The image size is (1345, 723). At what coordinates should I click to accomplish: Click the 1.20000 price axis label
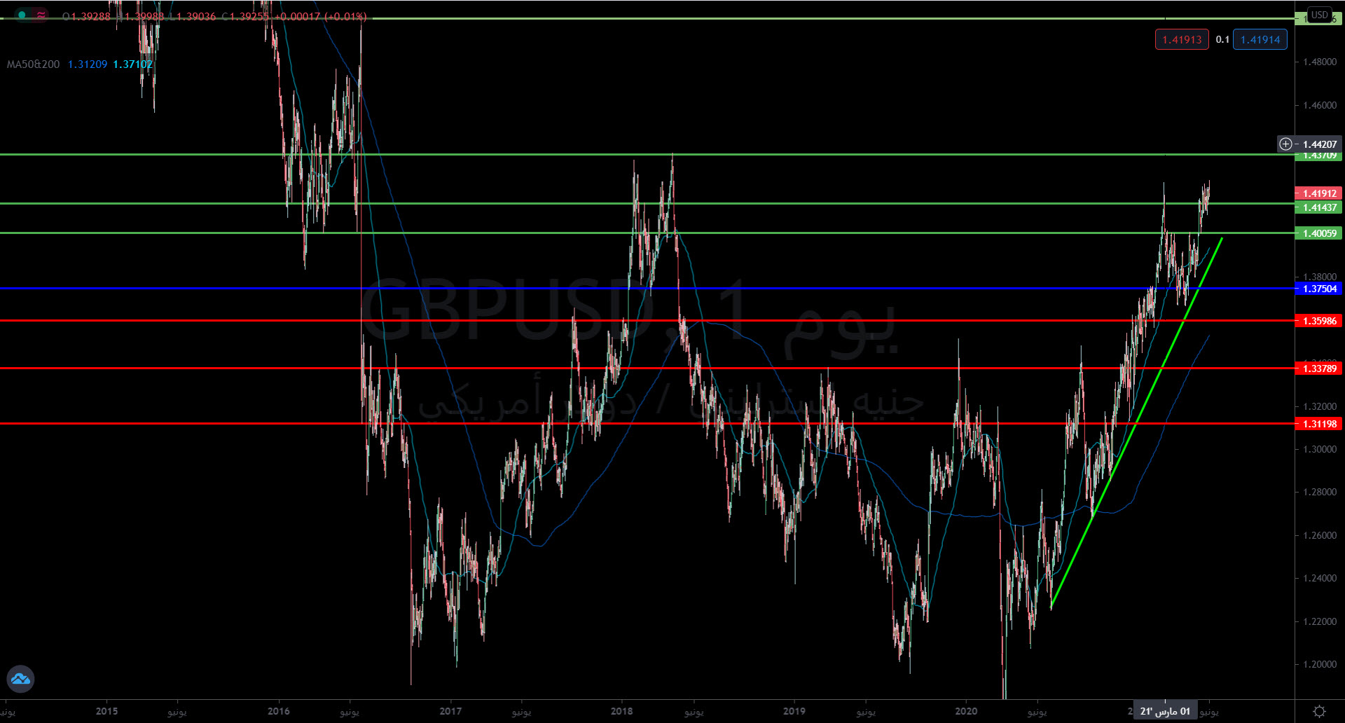pyautogui.click(x=1320, y=664)
